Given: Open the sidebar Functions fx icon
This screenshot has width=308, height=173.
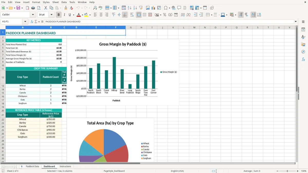Looking at the screenshot, I should 303,59.
